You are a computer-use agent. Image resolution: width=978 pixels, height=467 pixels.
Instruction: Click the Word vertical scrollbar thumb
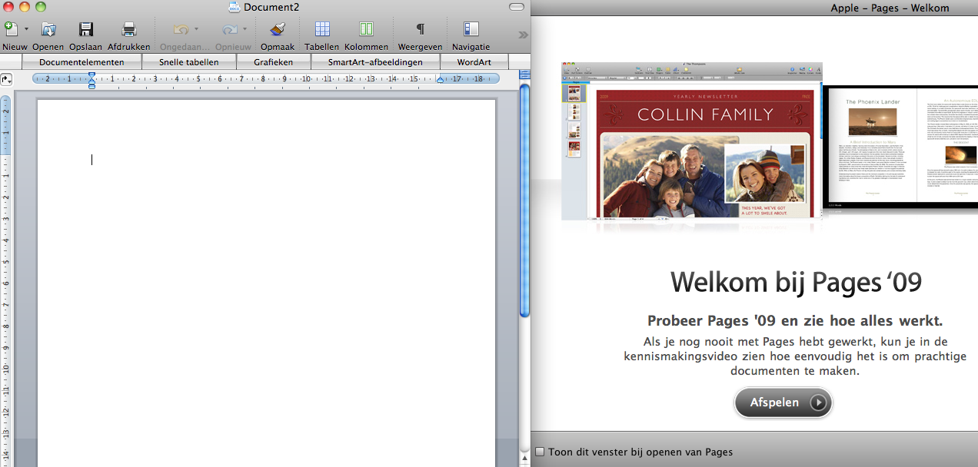(x=525, y=201)
